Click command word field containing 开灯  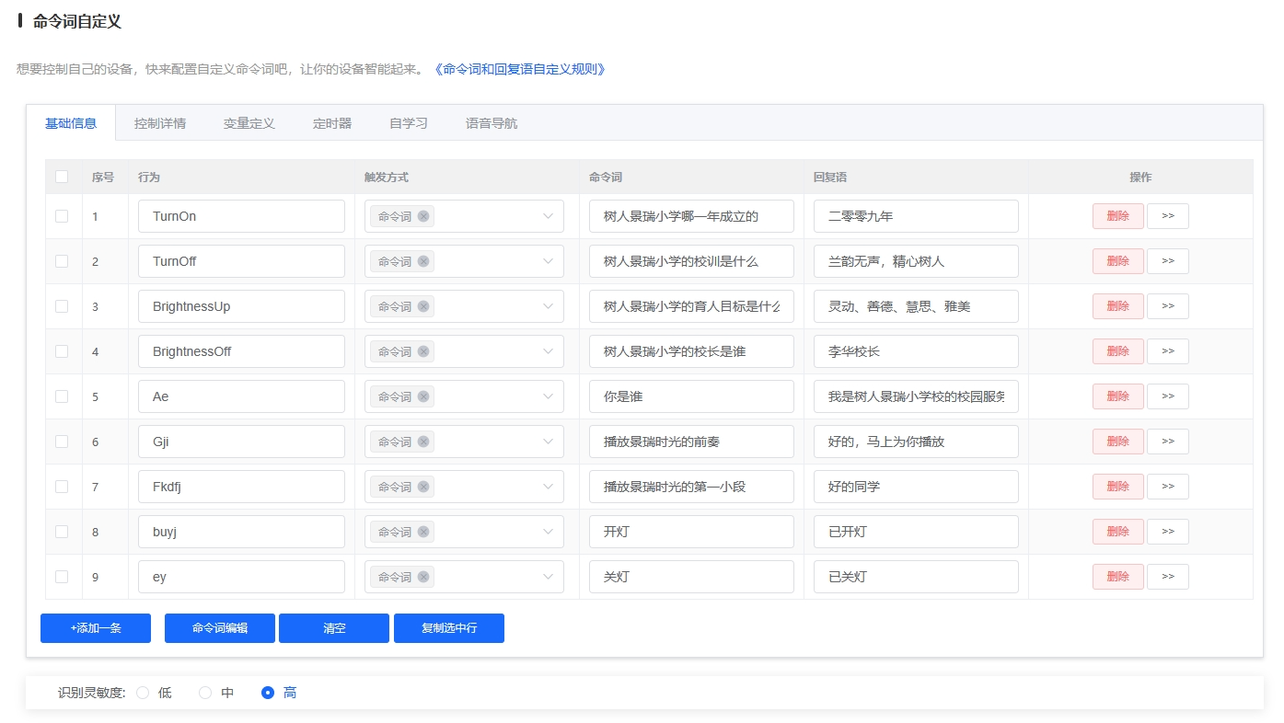click(x=691, y=532)
